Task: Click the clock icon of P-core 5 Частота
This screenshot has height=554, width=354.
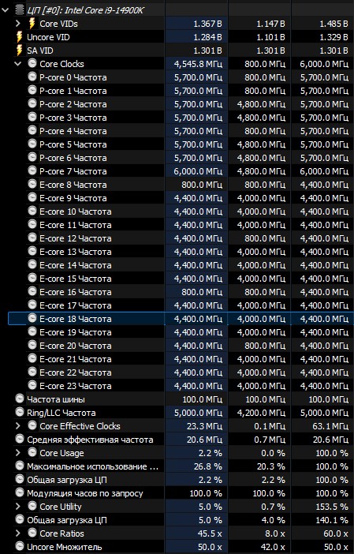Action: (x=32, y=144)
